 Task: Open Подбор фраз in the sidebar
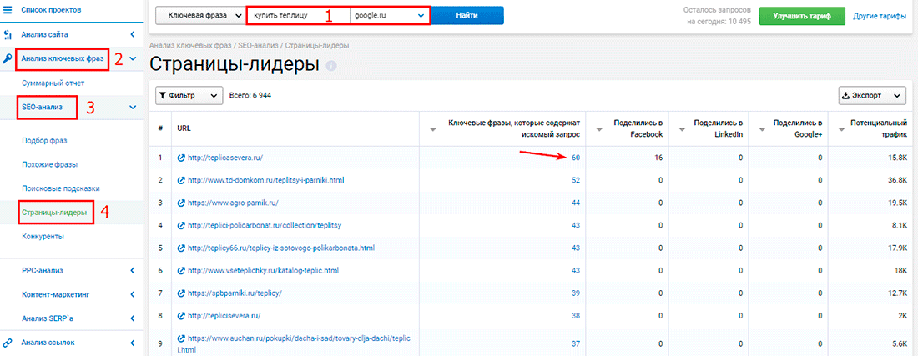(x=45, y=140)
